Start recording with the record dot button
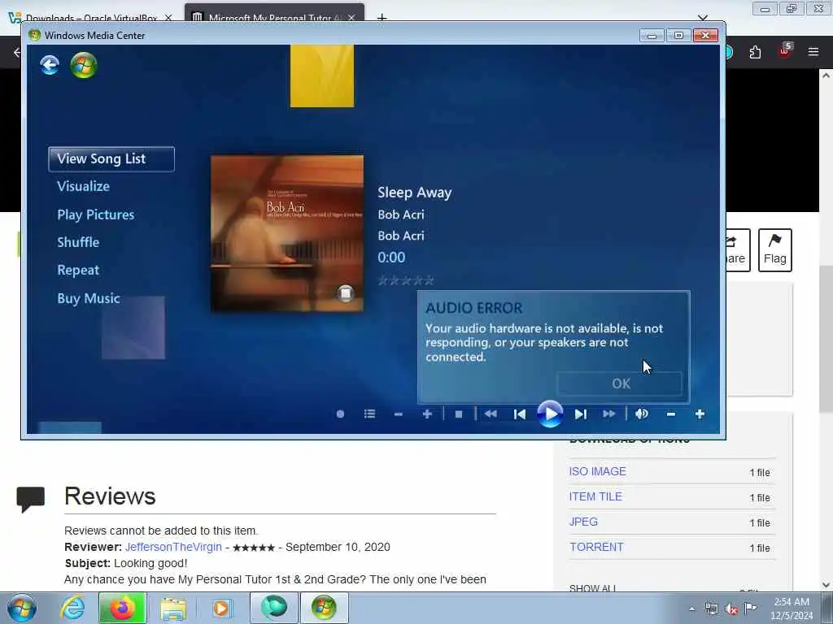Image resolution: width=833 pixels, height=624 pixels. [x=341, y=414]
